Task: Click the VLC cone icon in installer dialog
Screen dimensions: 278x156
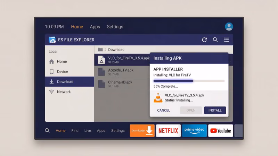Action: pyautogui.click(x=158, y=98)
